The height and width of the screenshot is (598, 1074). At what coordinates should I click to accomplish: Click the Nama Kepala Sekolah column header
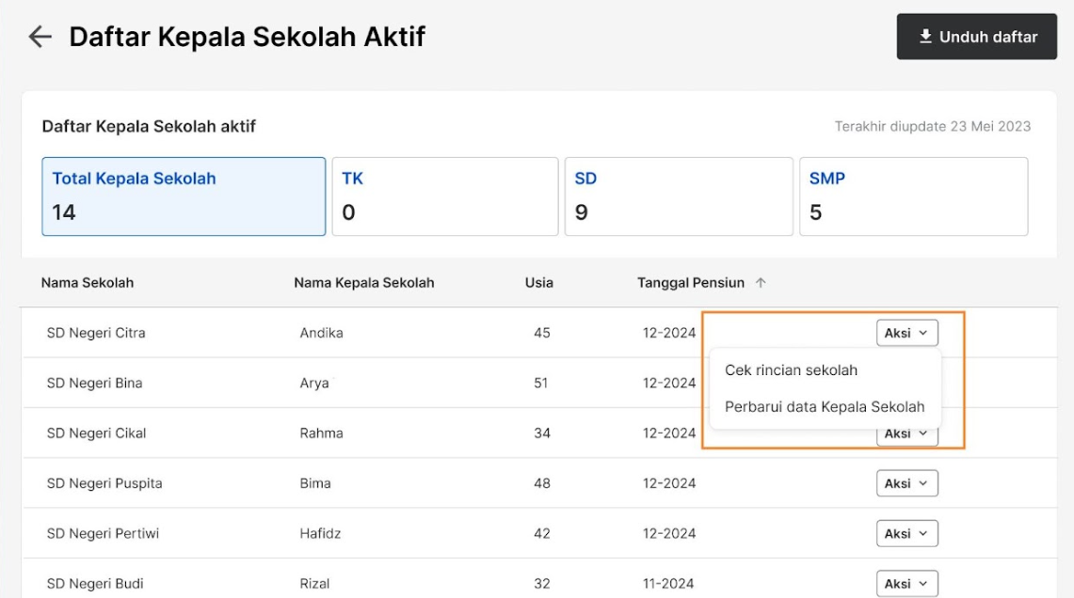(x=364, y=283)
